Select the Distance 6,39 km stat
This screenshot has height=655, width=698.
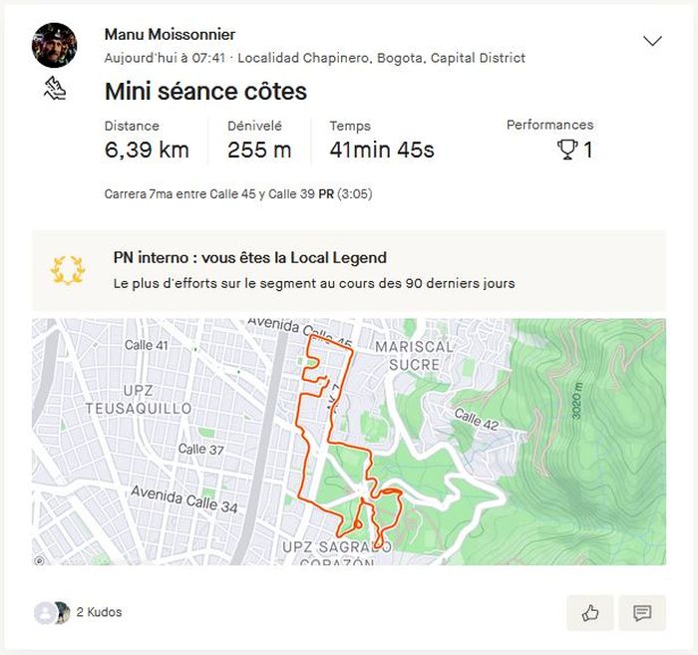[x=147, y=141]
